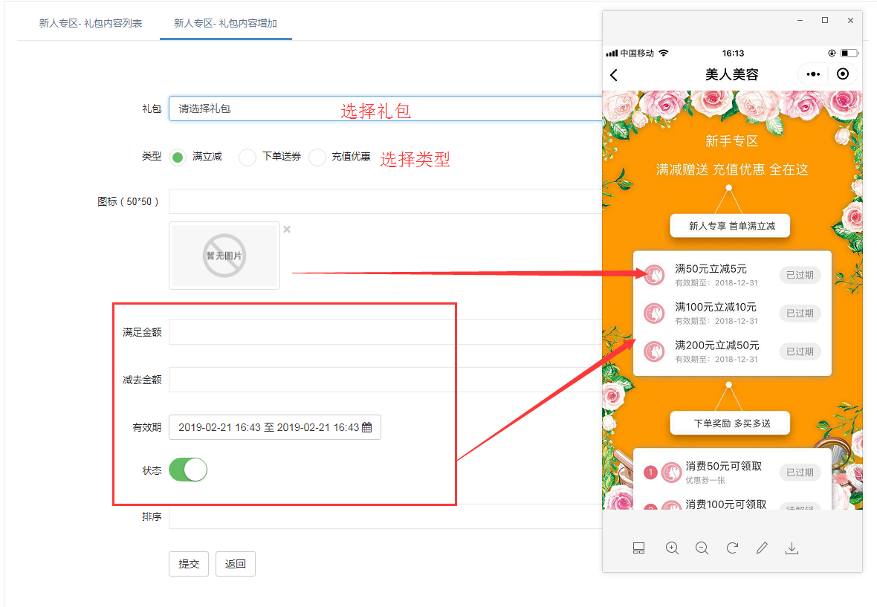Open the 新人专区-礼包内容列表 tab
877x607 pixels.
[x=90, y=23]
